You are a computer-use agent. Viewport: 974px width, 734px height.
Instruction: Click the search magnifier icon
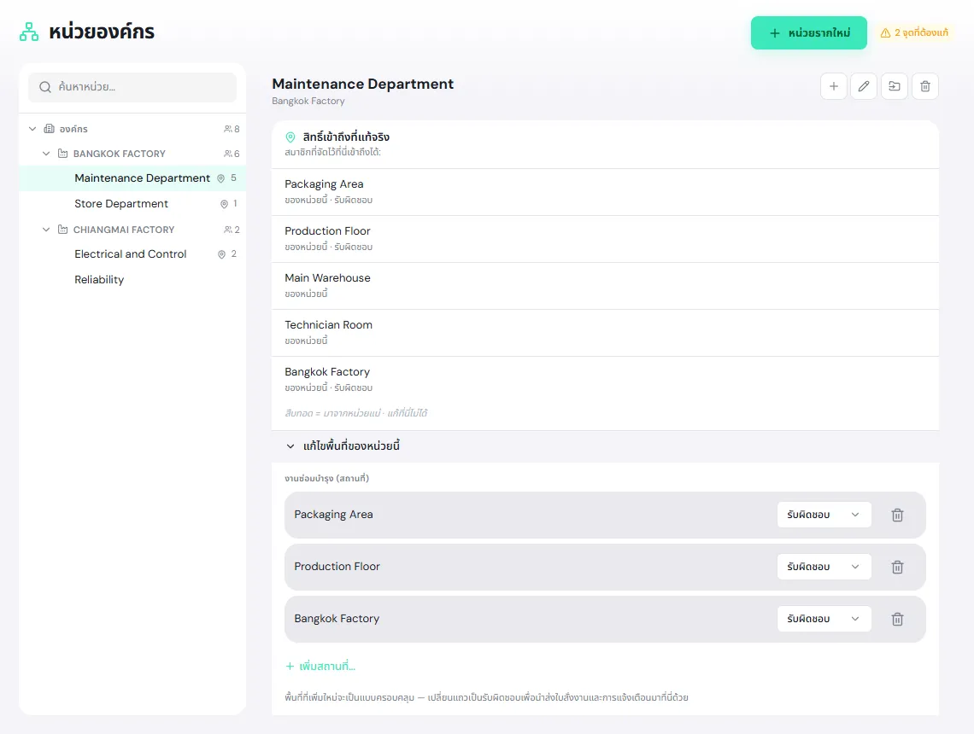[44, 87]
